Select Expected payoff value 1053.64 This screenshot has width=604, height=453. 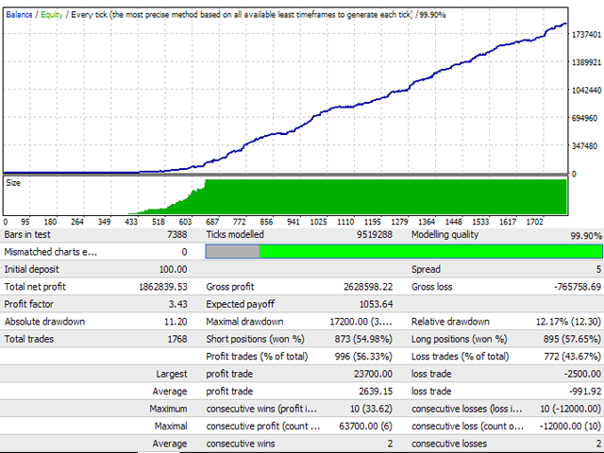376,304
